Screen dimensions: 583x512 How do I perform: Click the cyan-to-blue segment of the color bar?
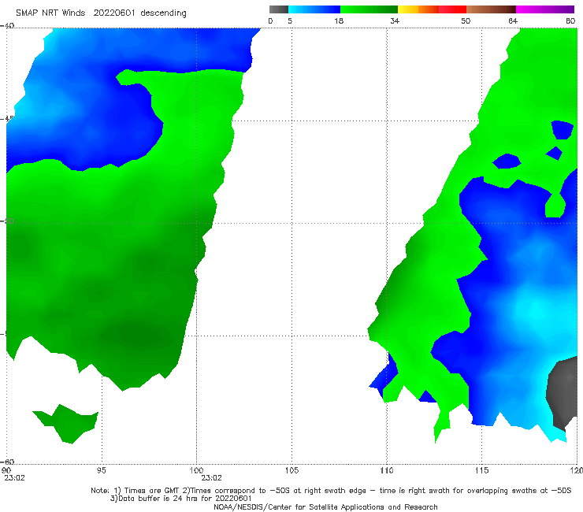pos(314,9)
